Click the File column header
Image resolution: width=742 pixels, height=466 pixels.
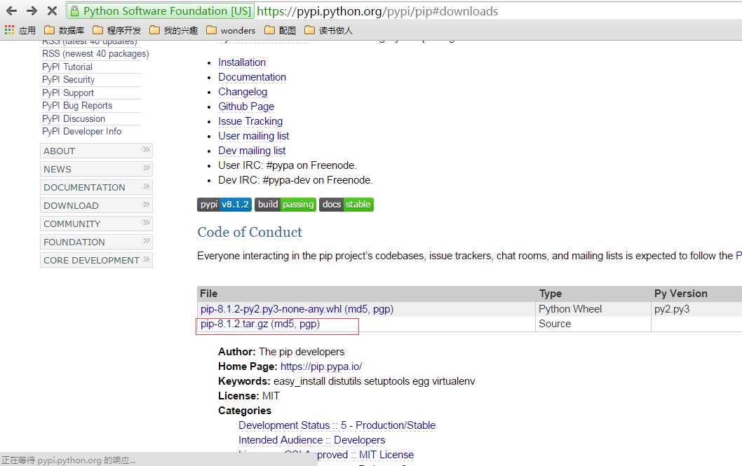(209, 294)
